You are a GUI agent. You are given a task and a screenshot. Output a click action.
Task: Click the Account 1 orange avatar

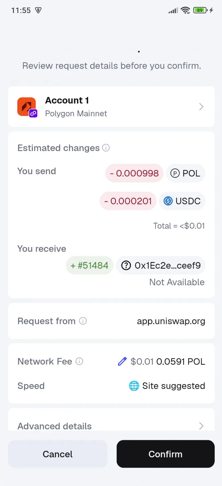(26, 105)
